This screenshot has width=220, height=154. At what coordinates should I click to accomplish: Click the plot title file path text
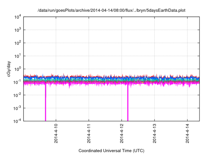(x=111, y=10)
